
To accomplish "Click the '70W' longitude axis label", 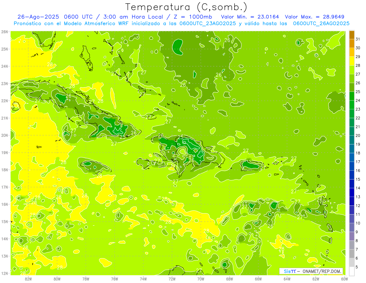I will (201, 278).
